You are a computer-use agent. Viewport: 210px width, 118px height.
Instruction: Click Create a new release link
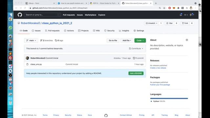click(x=158, y=68)
